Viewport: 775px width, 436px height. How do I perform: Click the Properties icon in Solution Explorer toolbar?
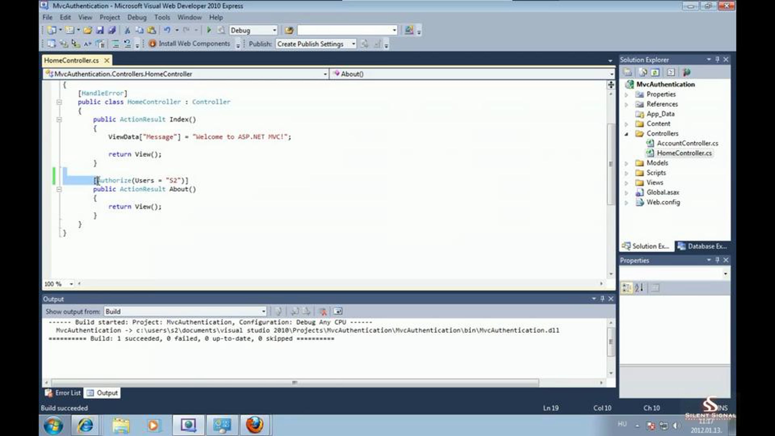(627, 72)
